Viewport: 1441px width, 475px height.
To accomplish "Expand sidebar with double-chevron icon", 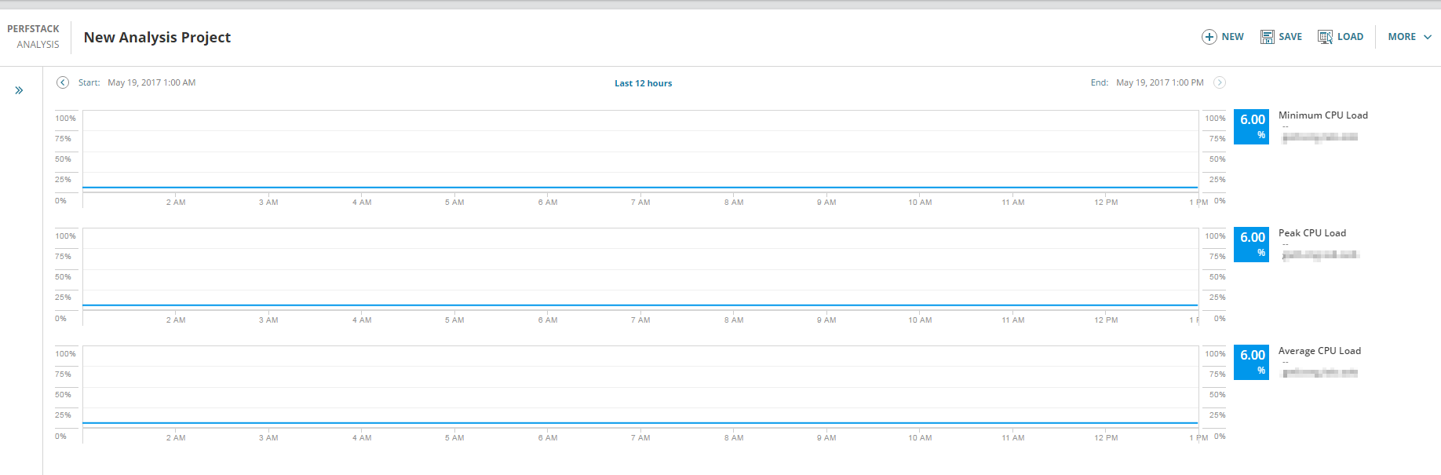I will click(x=19, y=90).
